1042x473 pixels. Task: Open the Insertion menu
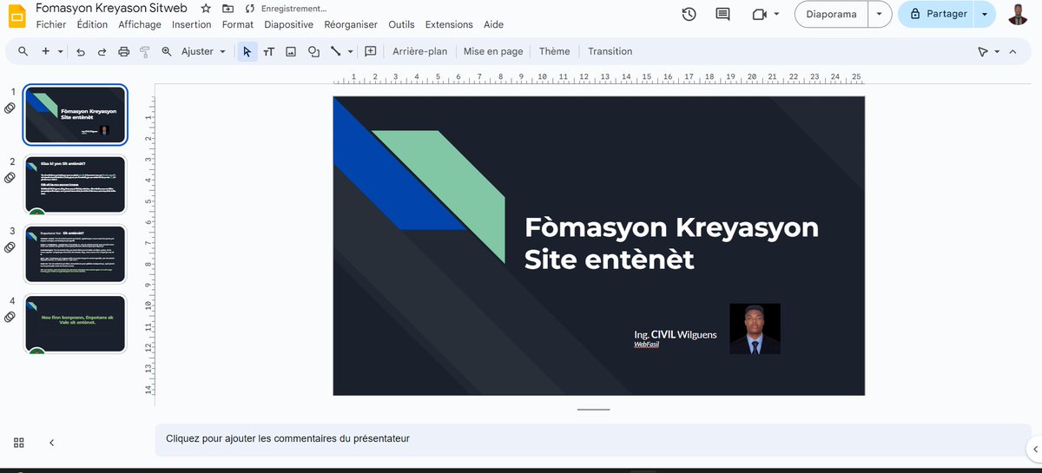pyautogui.click(x=192, y=24)
